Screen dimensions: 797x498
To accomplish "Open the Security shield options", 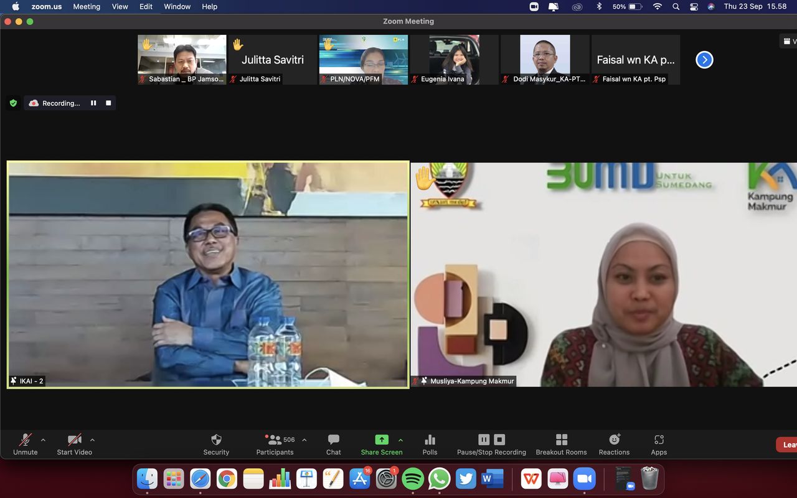I will coord(216,444).
